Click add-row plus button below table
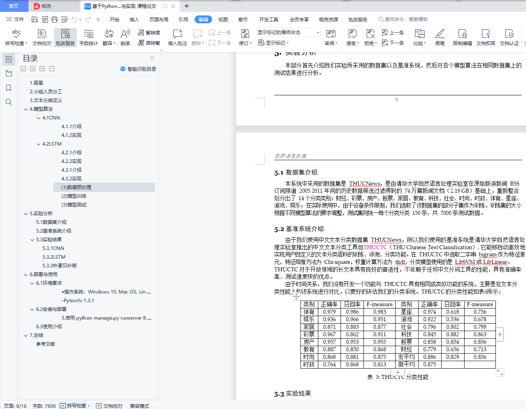526x409 pixels. pyautogui.click(x=398, y=372)
